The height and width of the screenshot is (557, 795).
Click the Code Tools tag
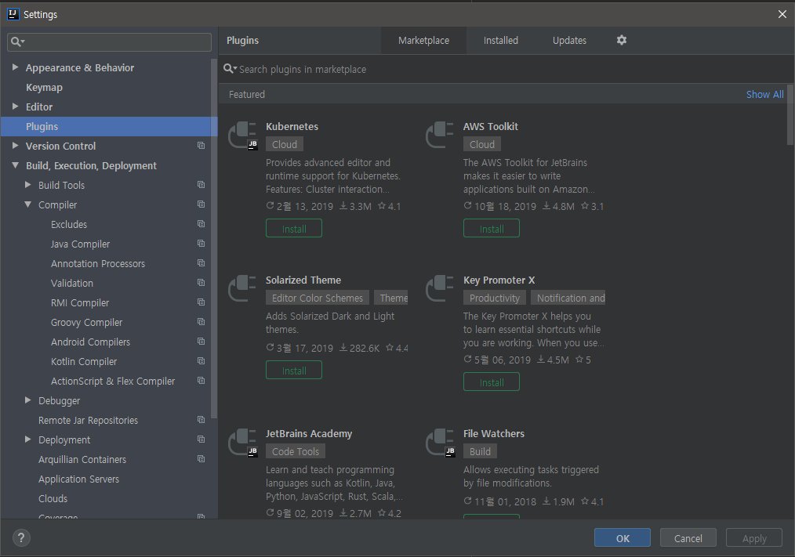[296, 451]
